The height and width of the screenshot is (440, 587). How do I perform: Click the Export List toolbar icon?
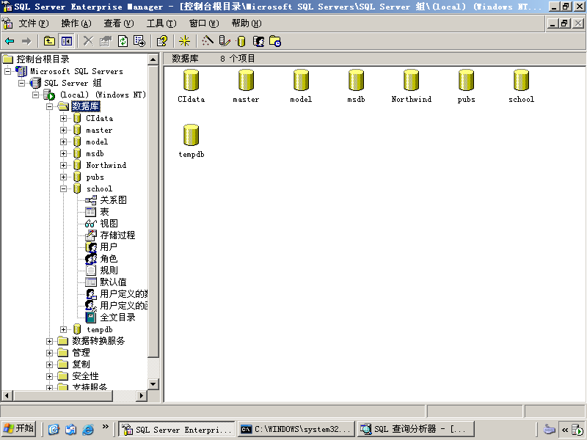[x=139, y=41]
